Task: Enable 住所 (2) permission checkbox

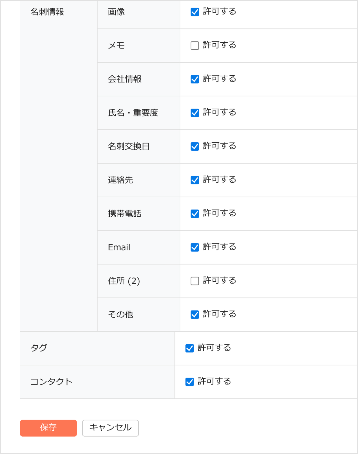Action: click(x=195, y=281)
